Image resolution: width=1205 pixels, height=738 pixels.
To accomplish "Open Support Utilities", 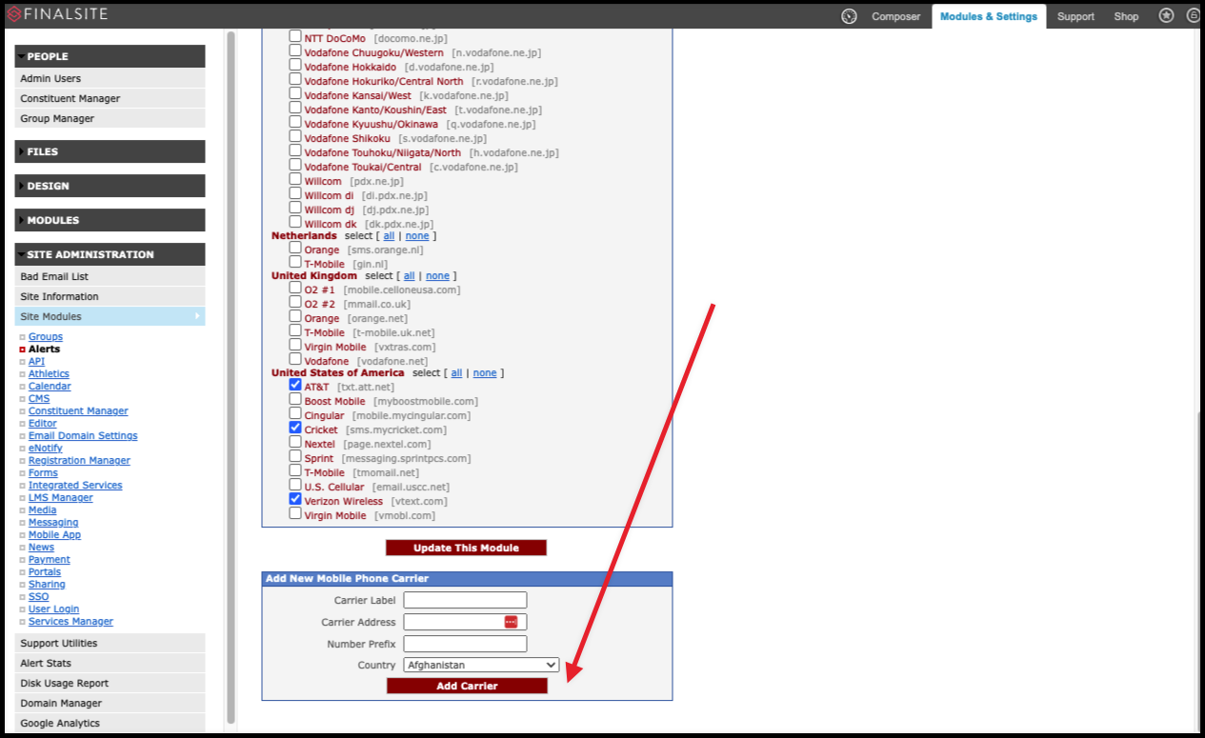I will [110, 643].
